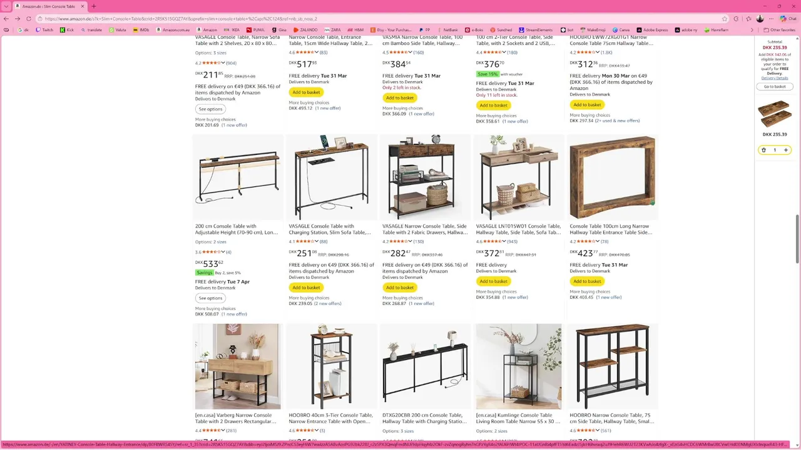This screenshot has height=450, width=801.
Task: Open the Delivery Details link
Action: pyautogui.click(x=775, y=78)
